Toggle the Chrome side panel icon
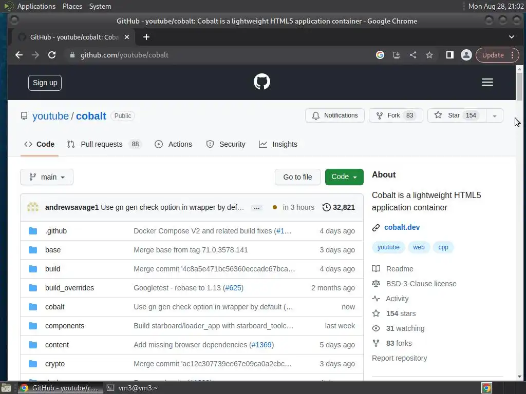Screen dimensions: 526x394 click(x=449, y=55)
